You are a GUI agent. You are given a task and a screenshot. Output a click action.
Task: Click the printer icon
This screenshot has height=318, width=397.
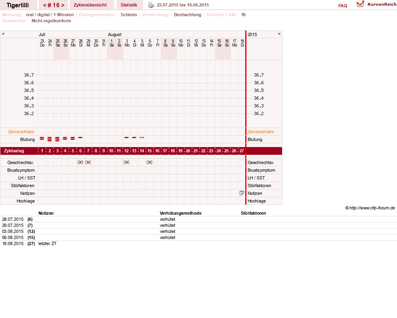[x=151, y=5]
